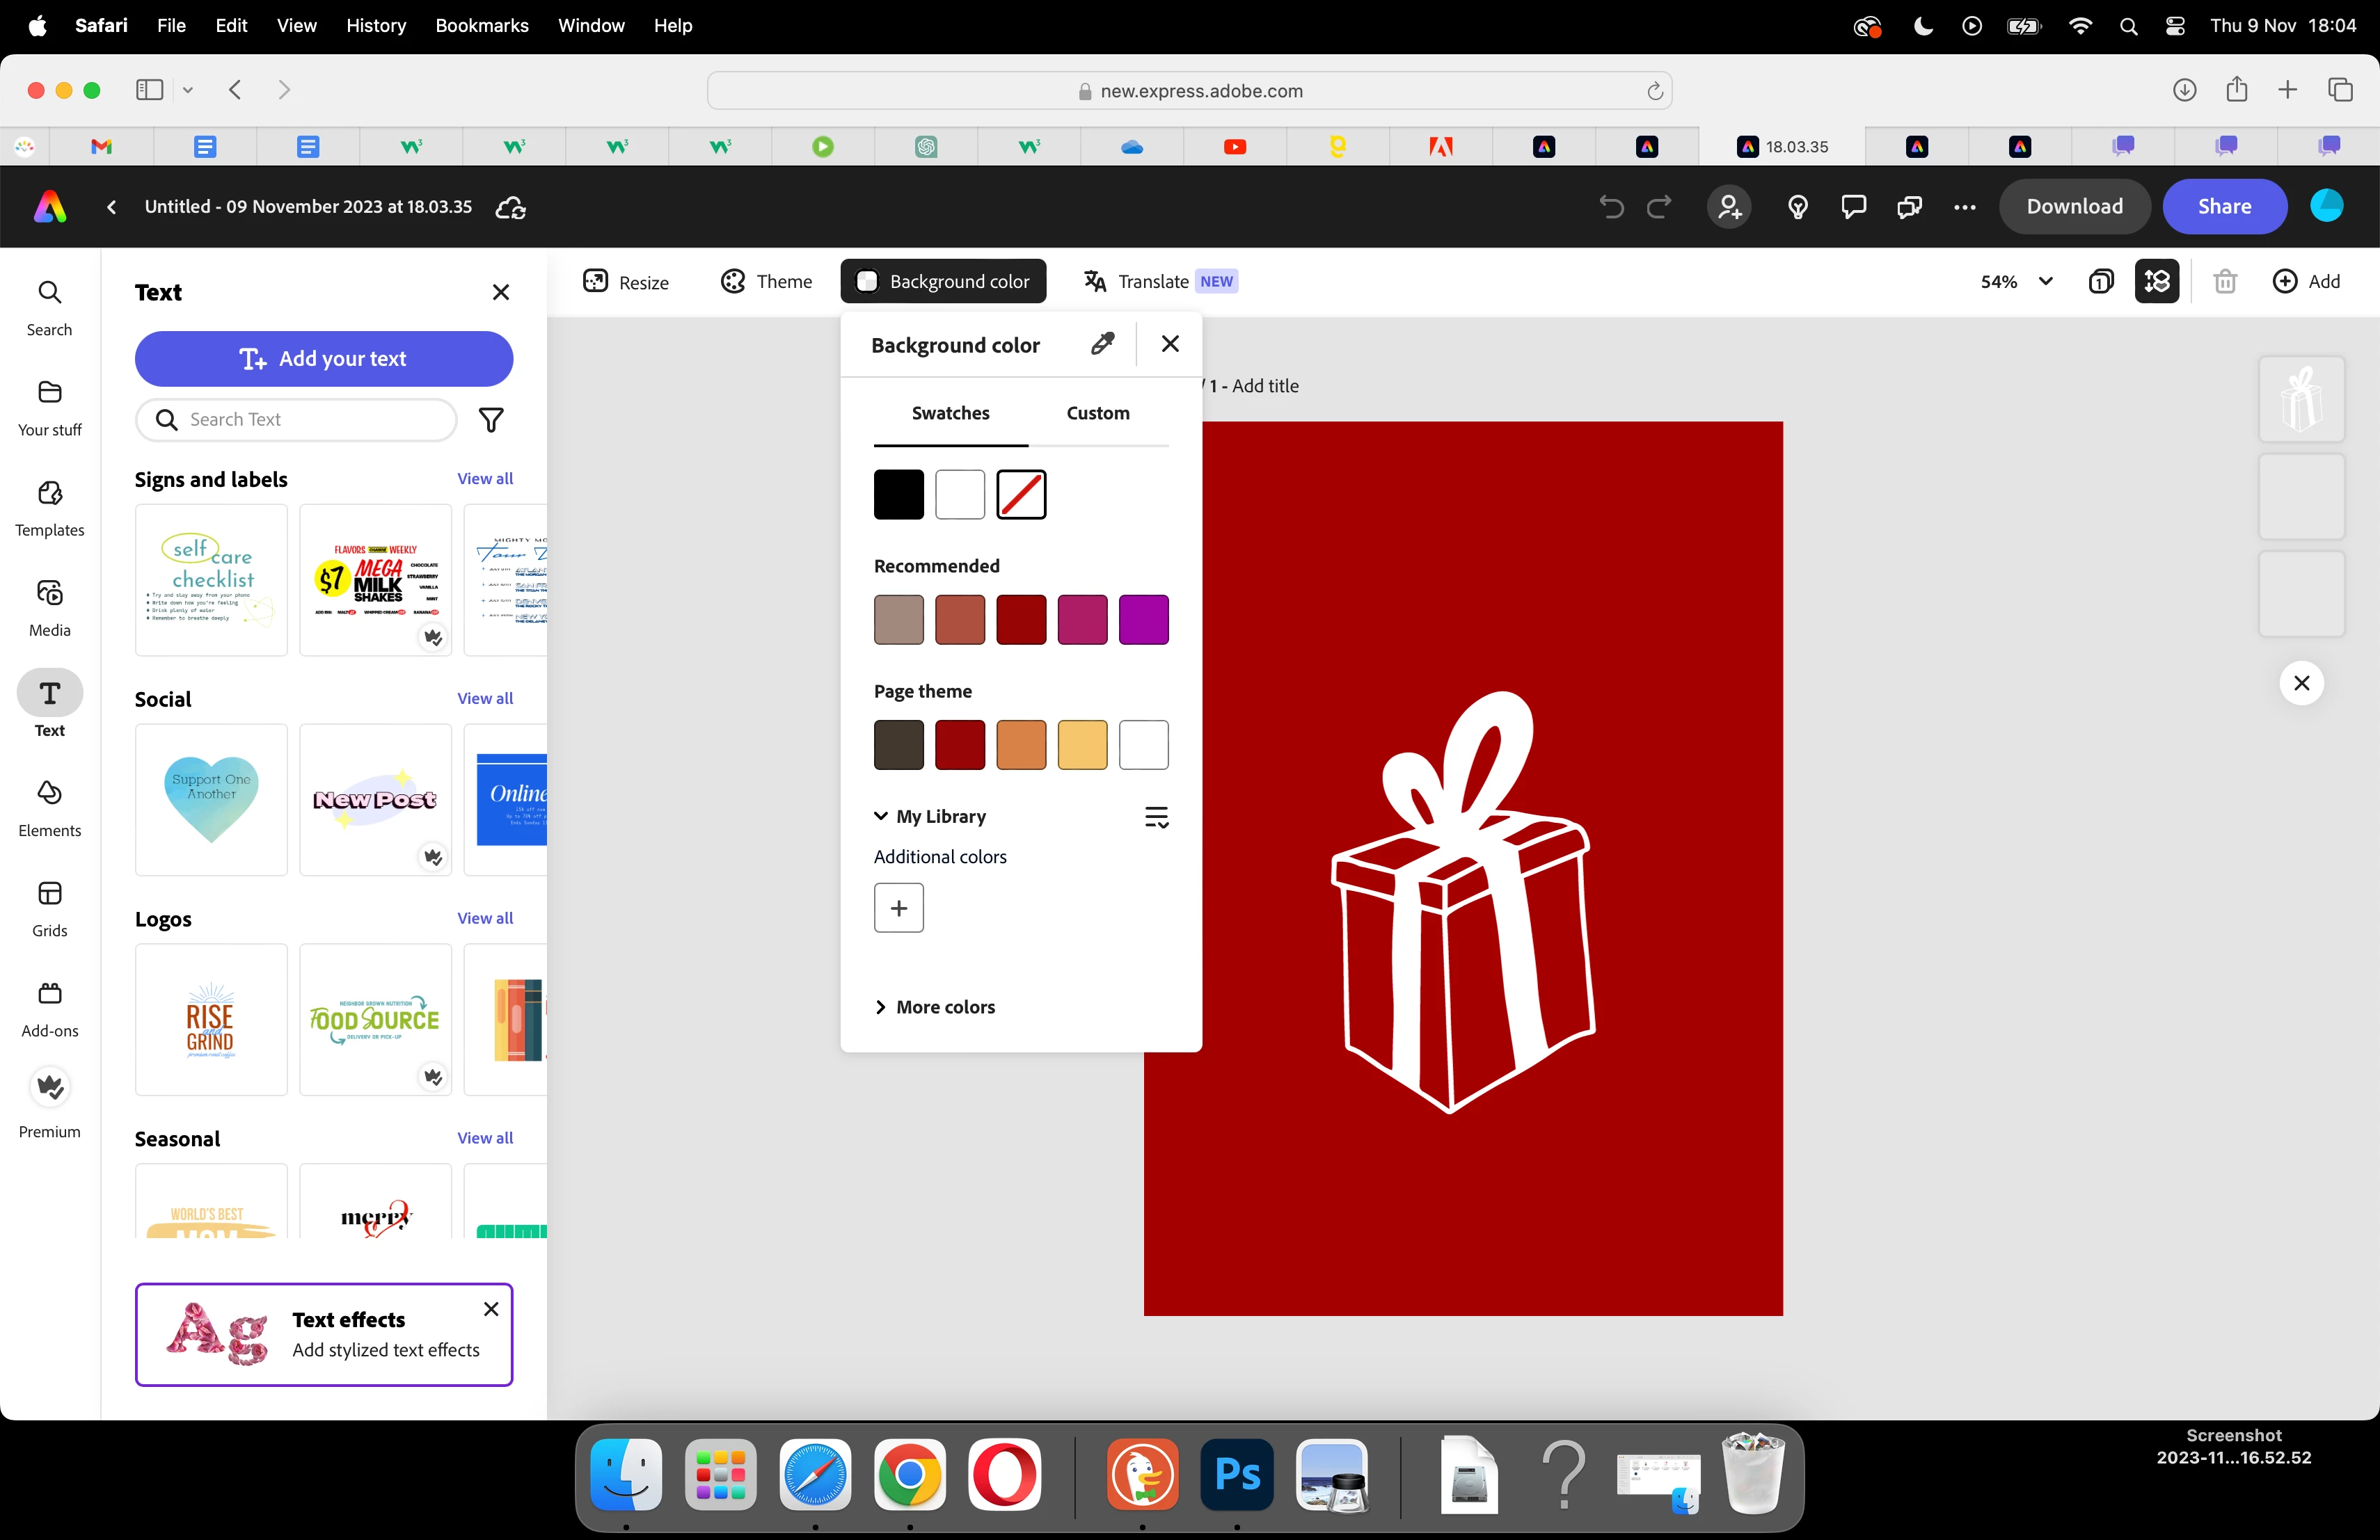Click the filter icon beside Search Text

click(491, 419)
